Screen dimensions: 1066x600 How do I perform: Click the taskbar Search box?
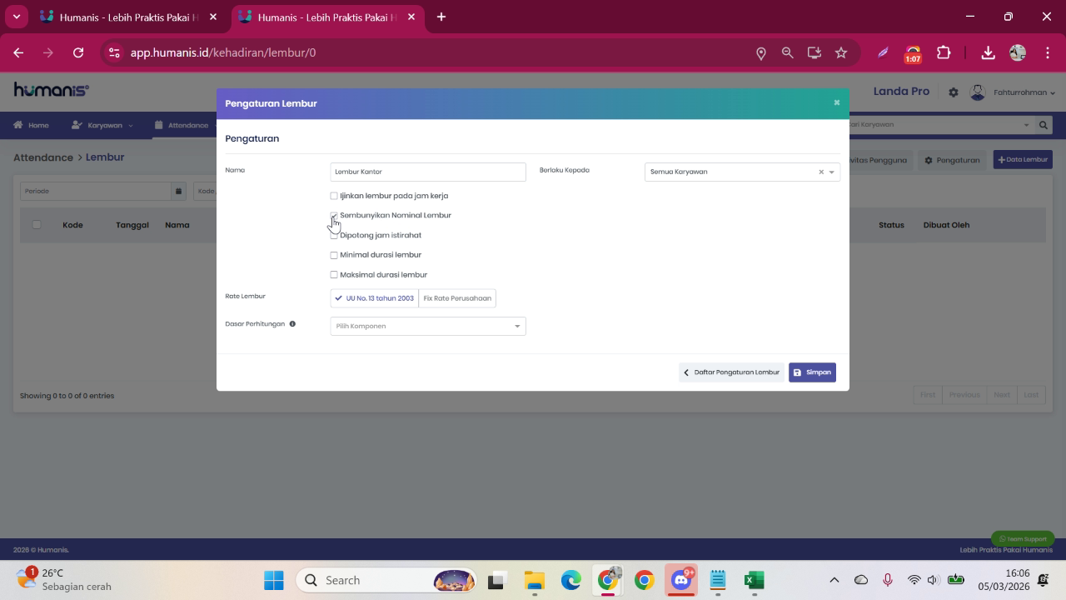pos(386,580)
